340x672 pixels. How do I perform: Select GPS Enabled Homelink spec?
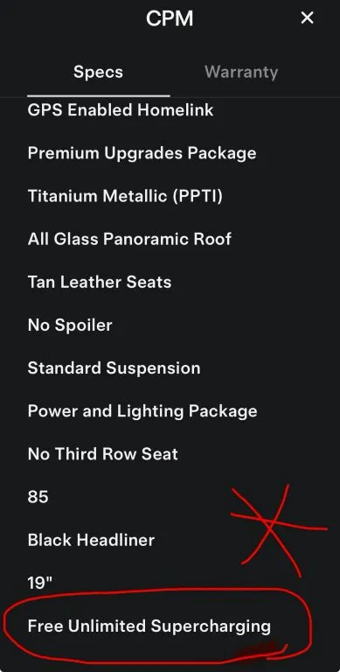121,110
